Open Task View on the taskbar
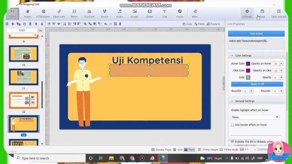Screen dimensions: 292x164 101,158
